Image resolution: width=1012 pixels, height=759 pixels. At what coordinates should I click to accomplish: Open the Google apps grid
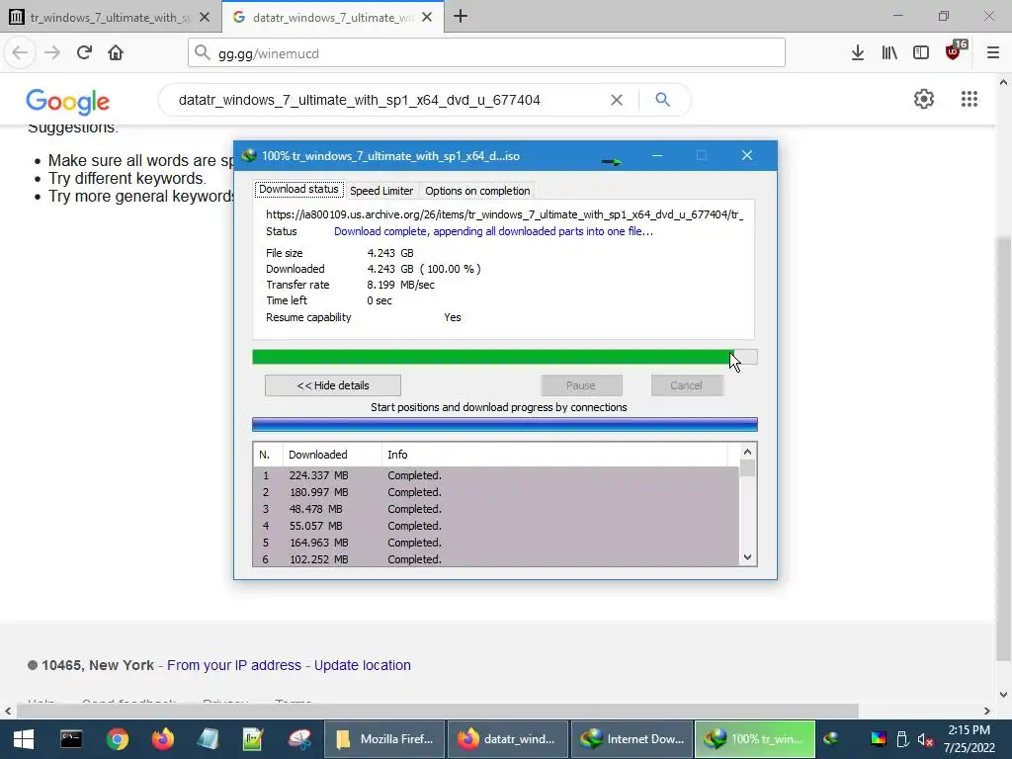[969, 100]
